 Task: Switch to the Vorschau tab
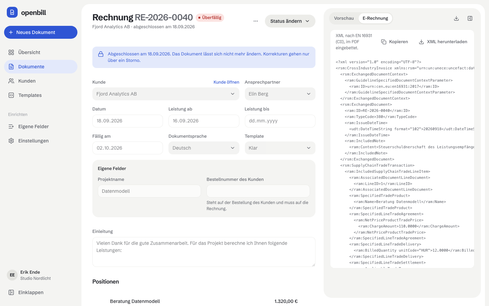click(344, 18)
